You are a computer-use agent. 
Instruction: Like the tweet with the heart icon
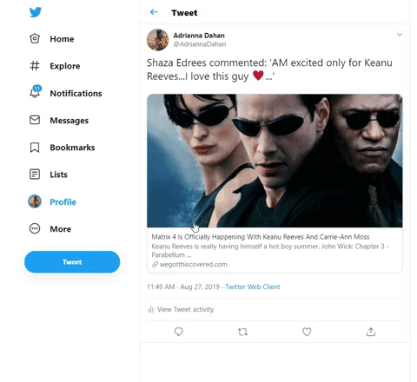[307, 332]
